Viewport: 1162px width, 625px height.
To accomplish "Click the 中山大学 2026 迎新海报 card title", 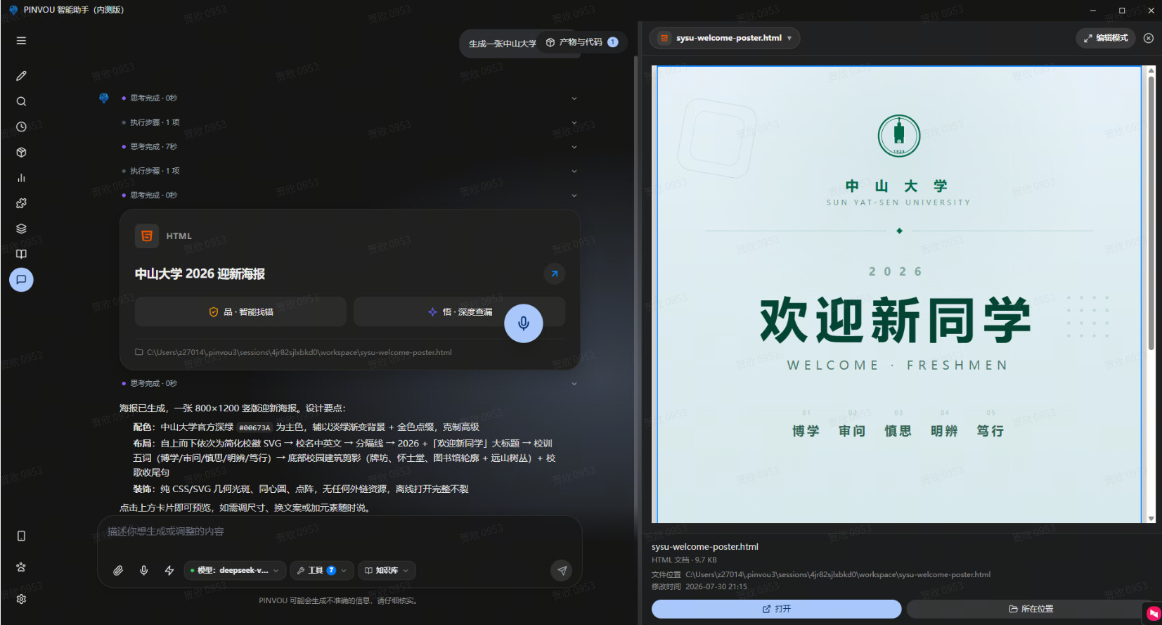I will [x=200, y=273].
